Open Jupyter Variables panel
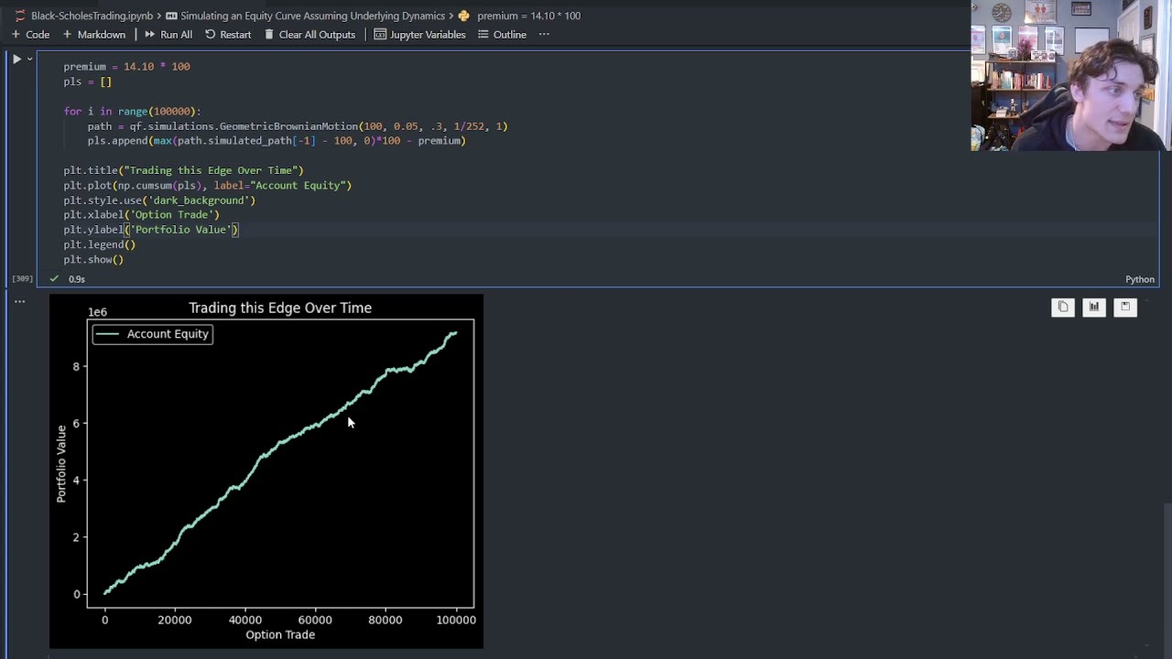Viewport: 1172px width, 659px height. pyautogui.click(x=419, y=35)
